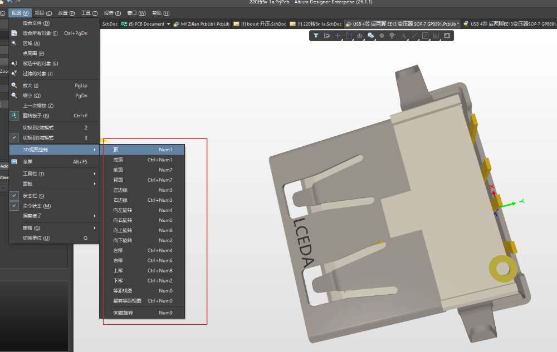Viewport: 557px width, 352px height.
Task: Click the flip board 翻转板子 icon
Action: pos(14,116)
